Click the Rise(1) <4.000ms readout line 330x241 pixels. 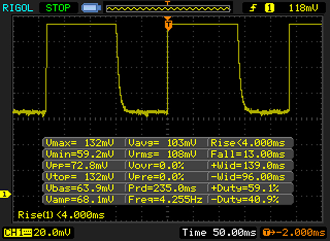click(x=61, y=215)
